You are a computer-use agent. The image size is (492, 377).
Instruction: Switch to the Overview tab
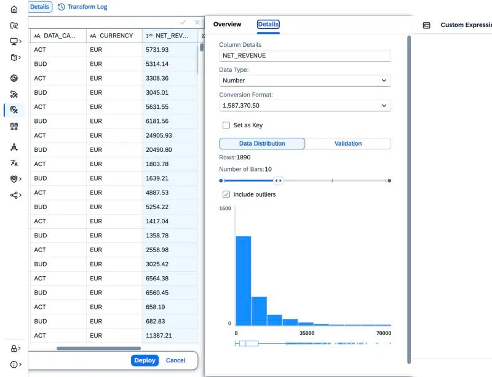click(227, 24)
